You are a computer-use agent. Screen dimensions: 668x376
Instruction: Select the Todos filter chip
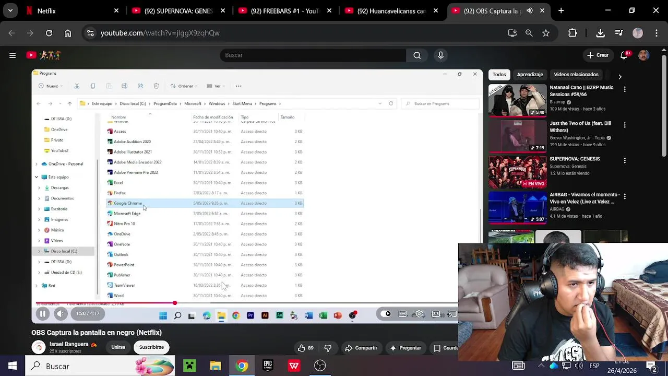499,75
